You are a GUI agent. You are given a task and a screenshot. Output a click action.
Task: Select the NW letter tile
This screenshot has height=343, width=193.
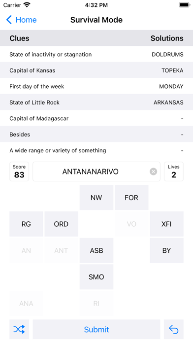coord(96,198)
